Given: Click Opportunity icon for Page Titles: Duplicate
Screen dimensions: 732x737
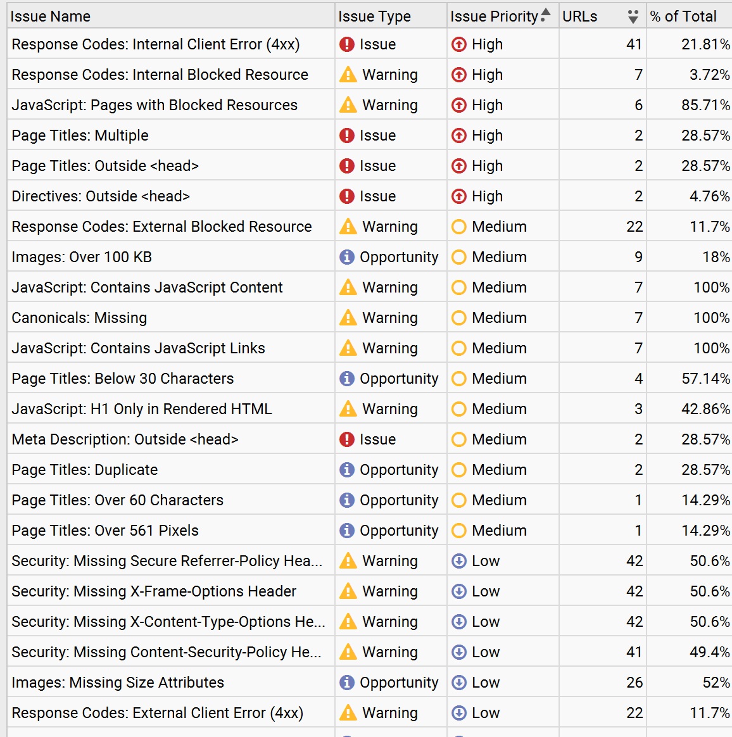Looking at the screenshot, I should (346, 470).
